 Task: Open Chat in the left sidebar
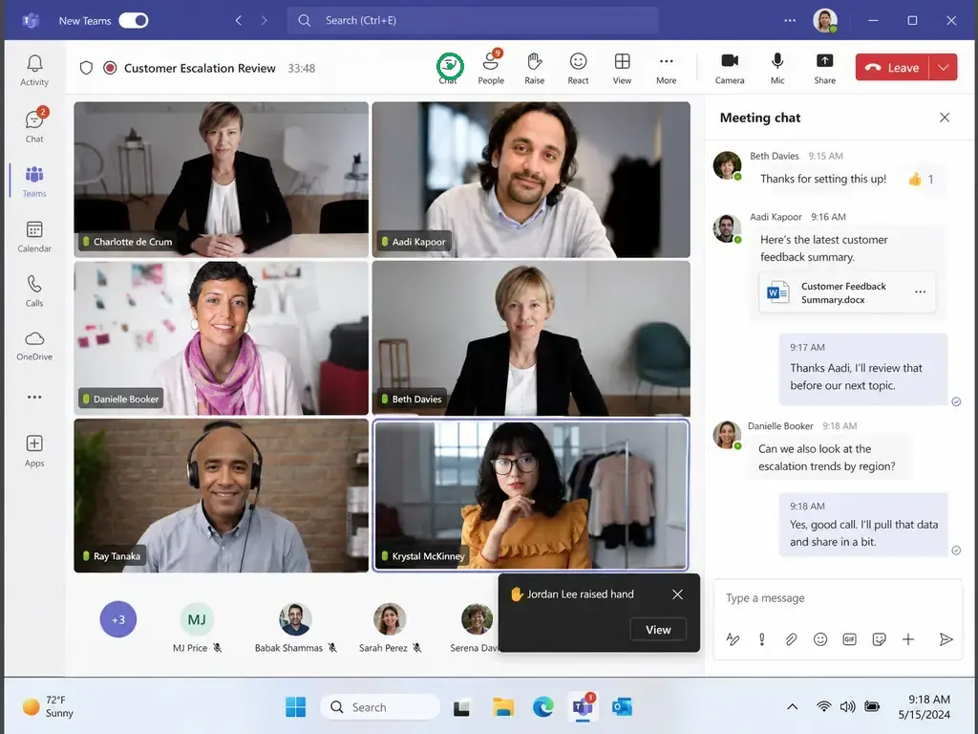click(x=34, y=125)
